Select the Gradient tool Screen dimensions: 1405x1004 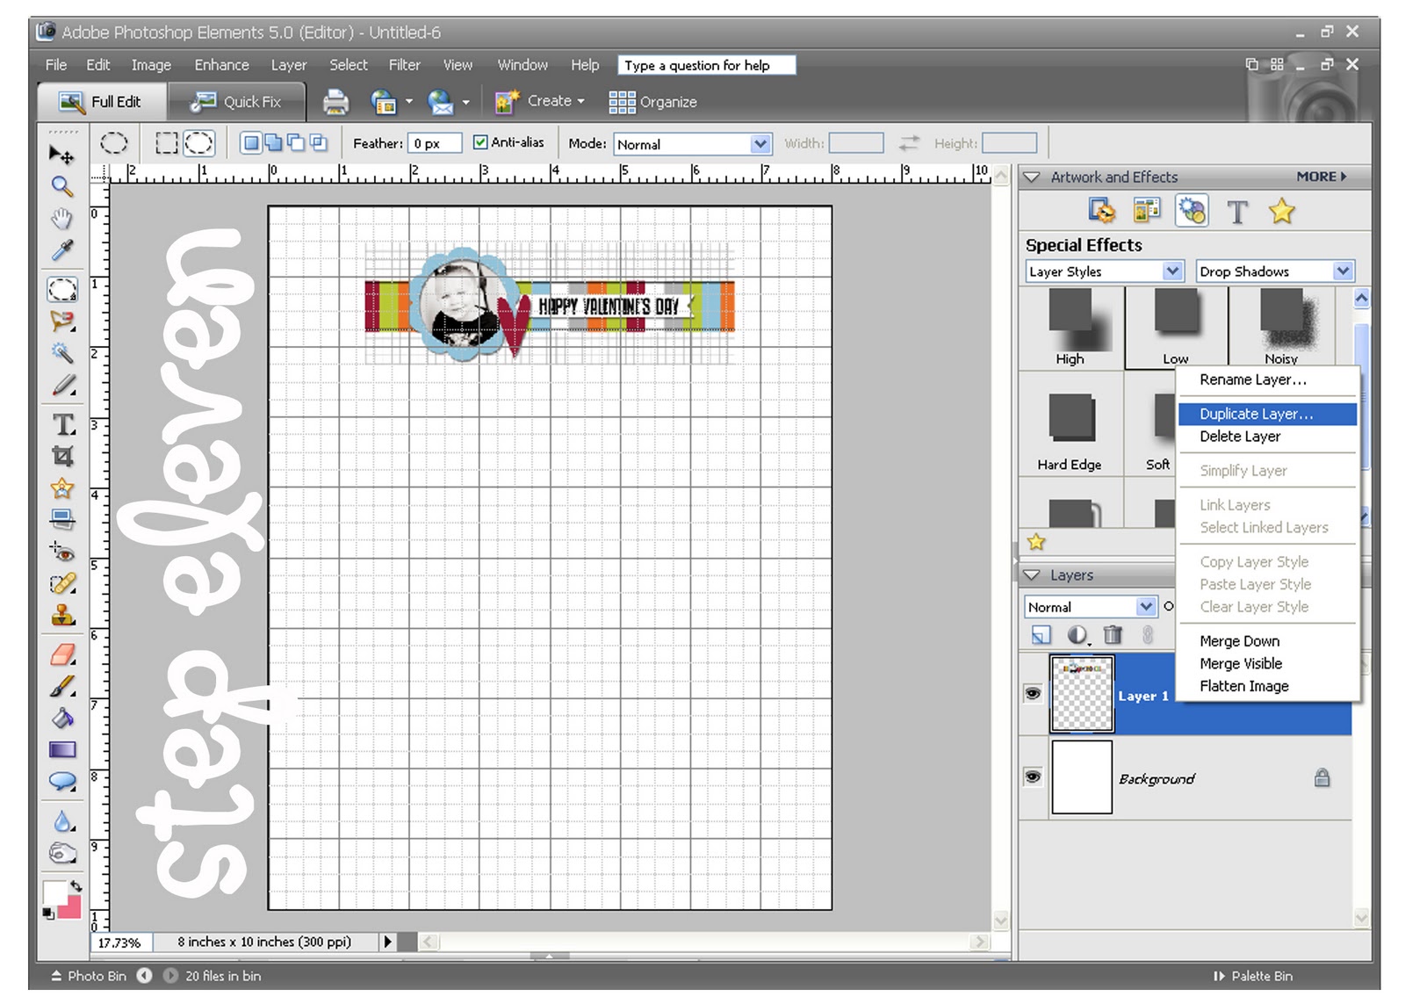62,750
